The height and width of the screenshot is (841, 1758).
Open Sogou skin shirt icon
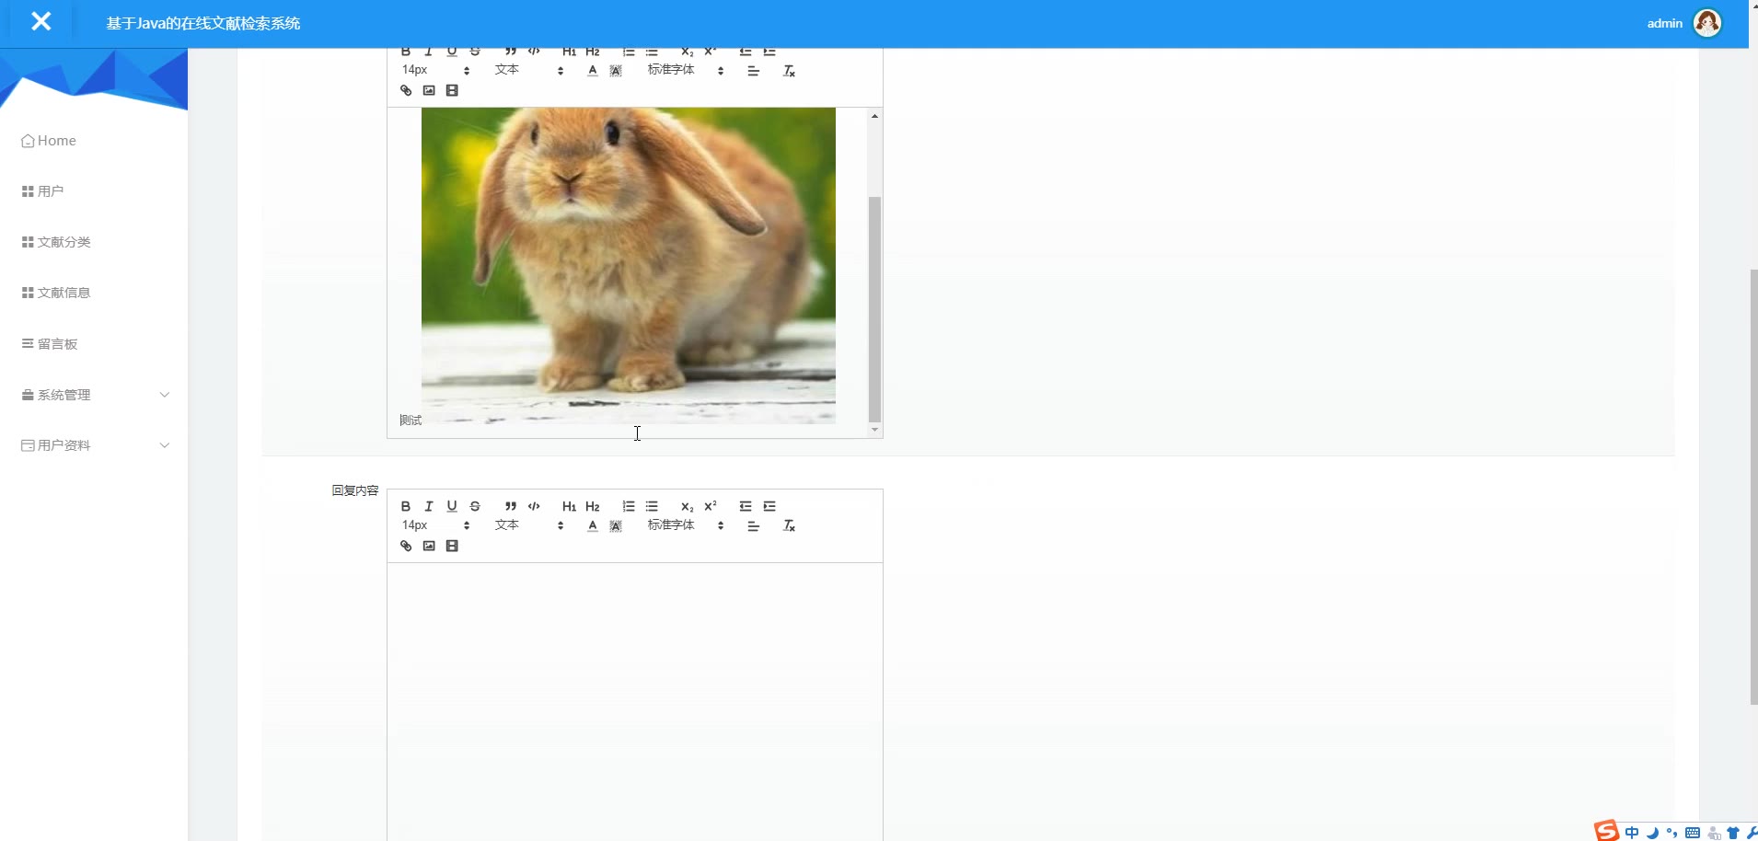click(x=1733, y=833)
